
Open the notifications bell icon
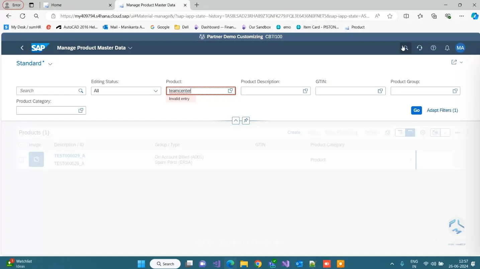tap(447, 48)
